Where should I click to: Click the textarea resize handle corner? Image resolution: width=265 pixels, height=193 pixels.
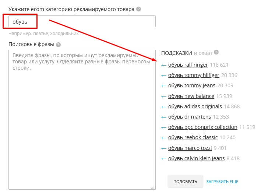(153, 187)
